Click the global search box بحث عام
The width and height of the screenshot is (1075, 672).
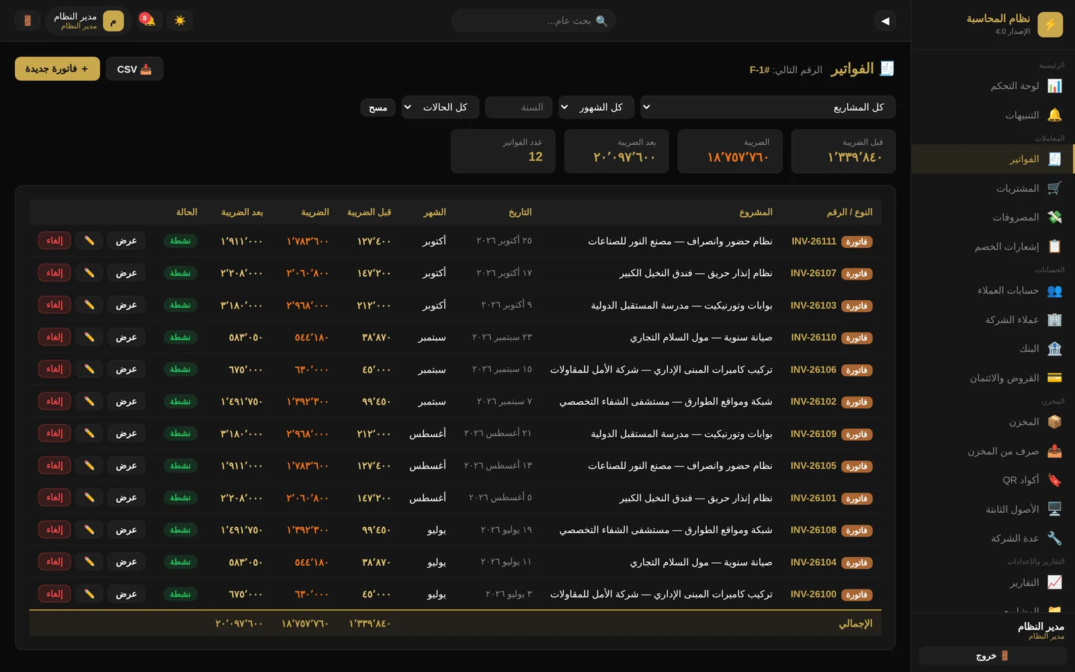(533, 21)
